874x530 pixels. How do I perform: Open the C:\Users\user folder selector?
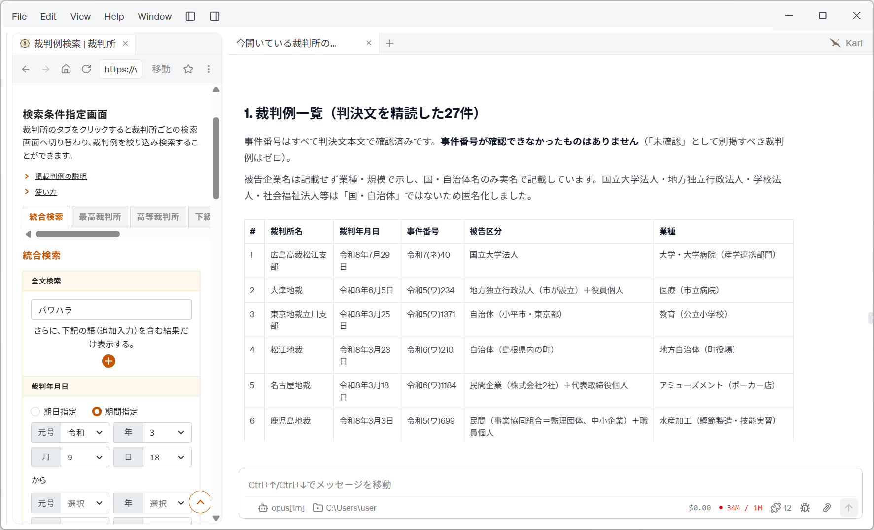(345, 508)
